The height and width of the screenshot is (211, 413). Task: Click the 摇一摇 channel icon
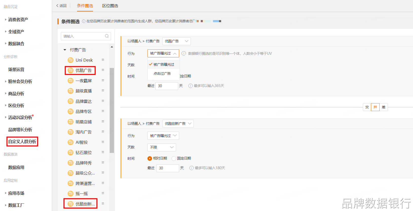pos(71,194)
